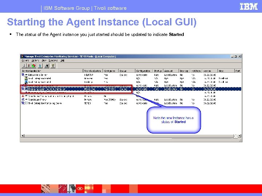Click the HotStdby column header
This screenshot has height=196, width=262.
(x=196, y=71)
